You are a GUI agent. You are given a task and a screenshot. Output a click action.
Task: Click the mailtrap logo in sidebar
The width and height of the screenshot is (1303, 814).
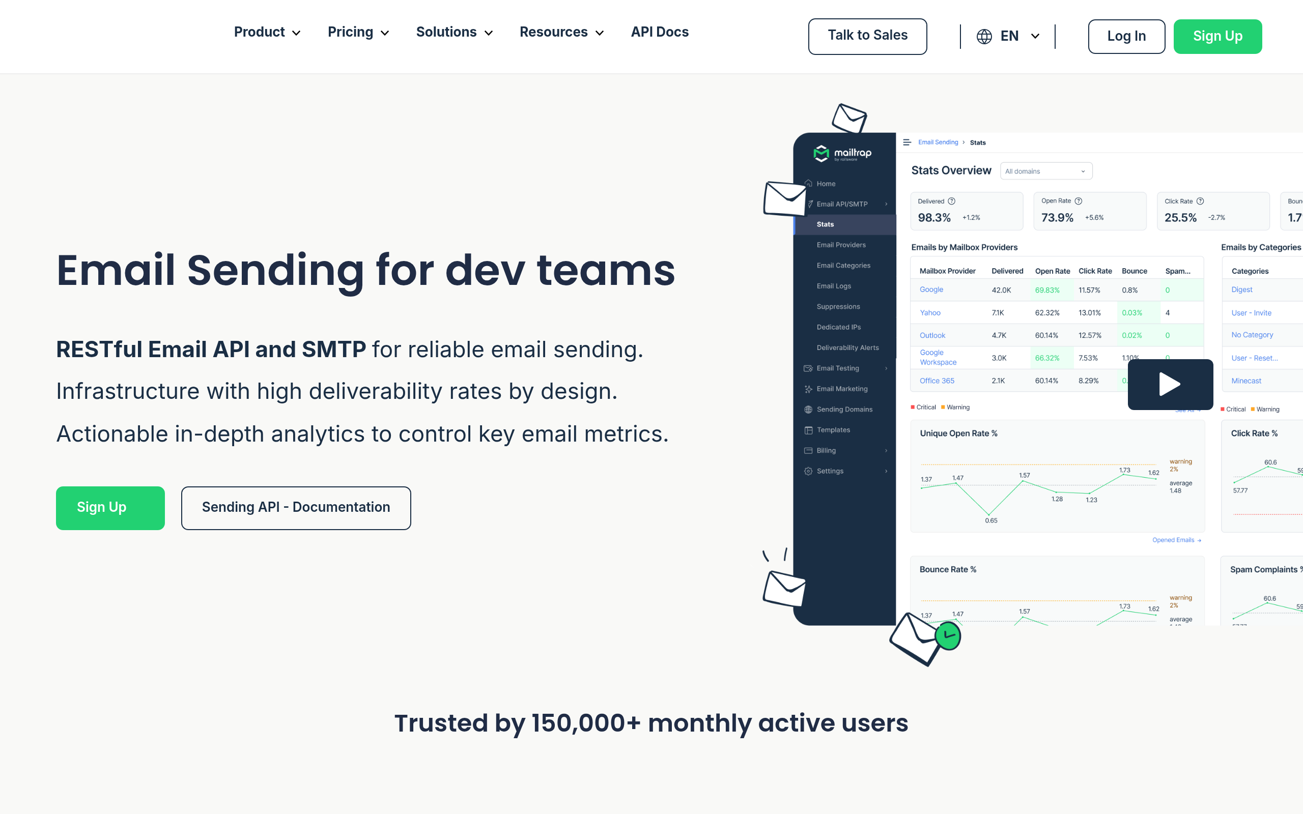pyautogui.click(x=842, y=154)
